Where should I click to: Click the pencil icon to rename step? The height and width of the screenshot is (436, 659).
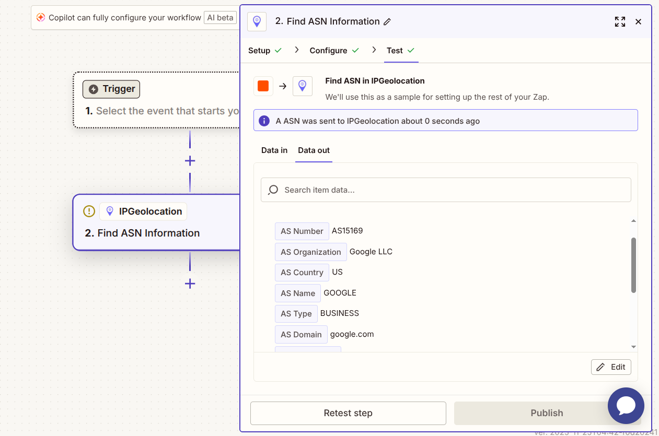coord(387,22)
